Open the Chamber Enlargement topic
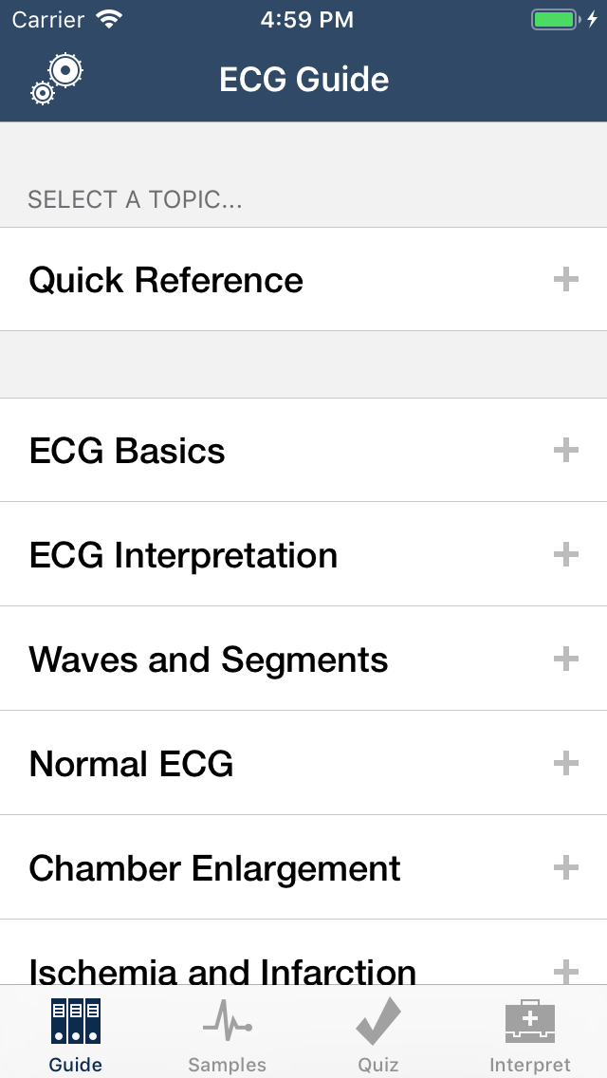Viewport: 607px width, 1078px height. (x=215, y=868)
